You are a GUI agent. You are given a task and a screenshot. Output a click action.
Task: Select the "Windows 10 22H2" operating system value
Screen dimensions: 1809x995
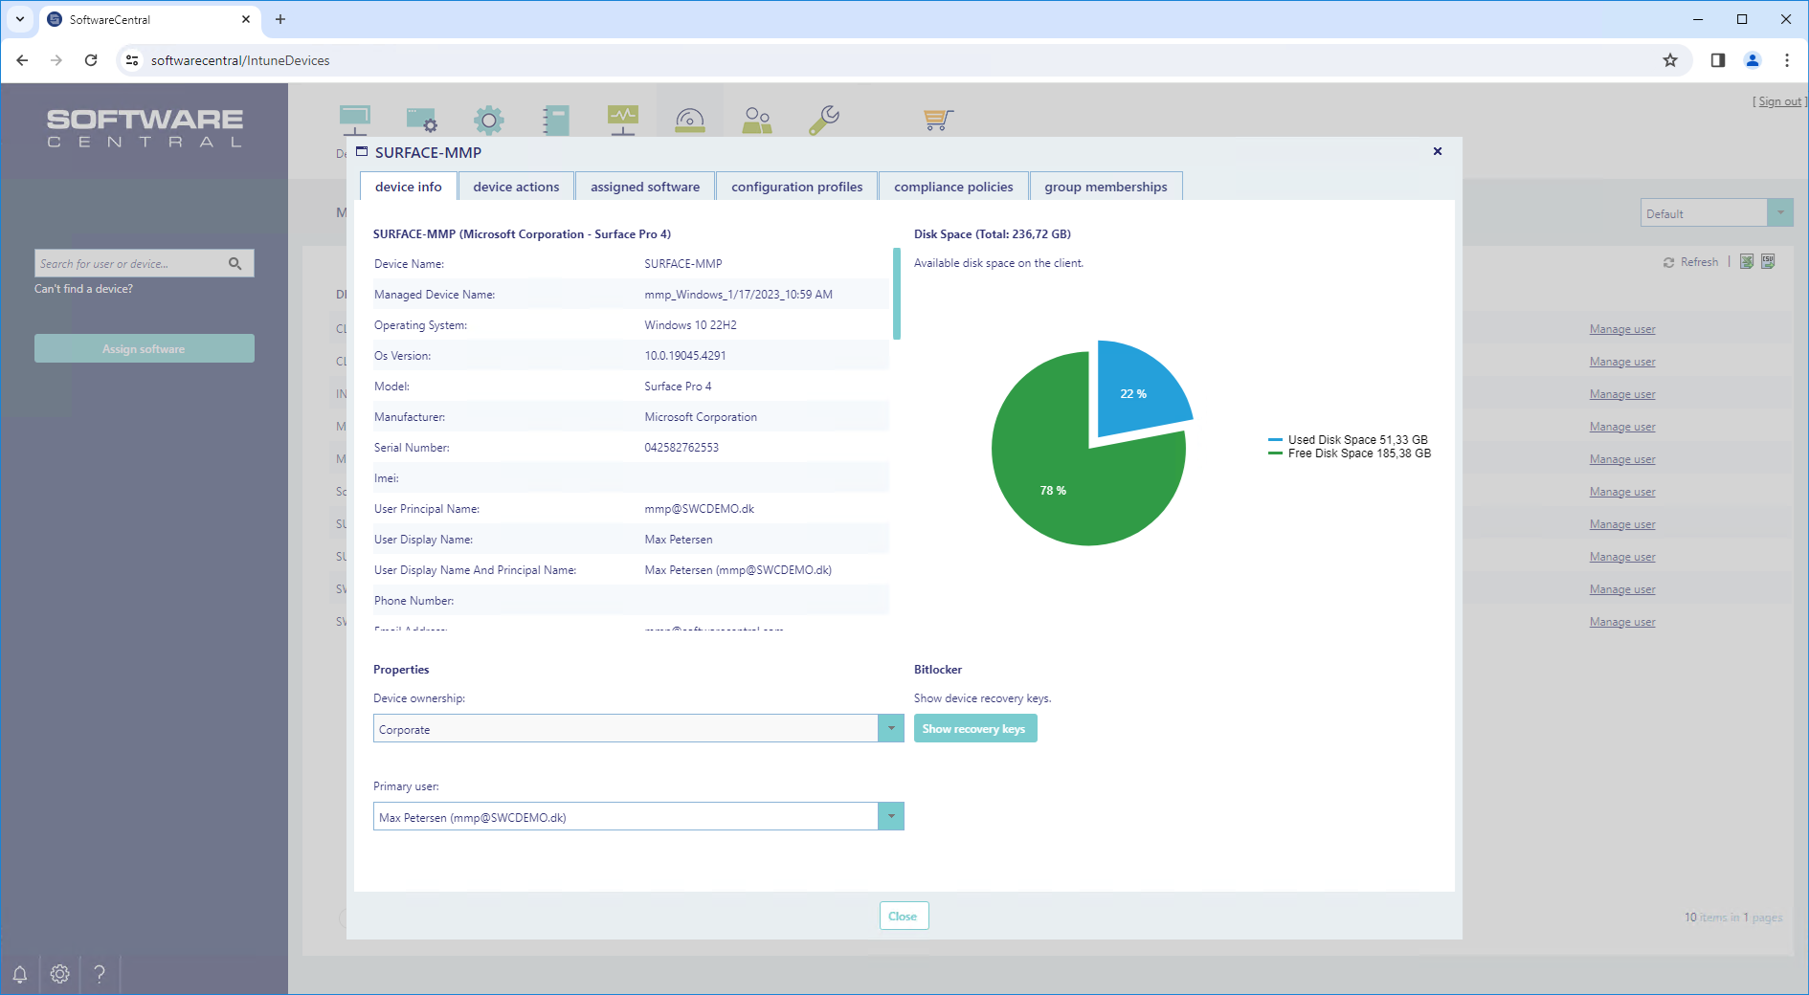(x=690, y=325)
